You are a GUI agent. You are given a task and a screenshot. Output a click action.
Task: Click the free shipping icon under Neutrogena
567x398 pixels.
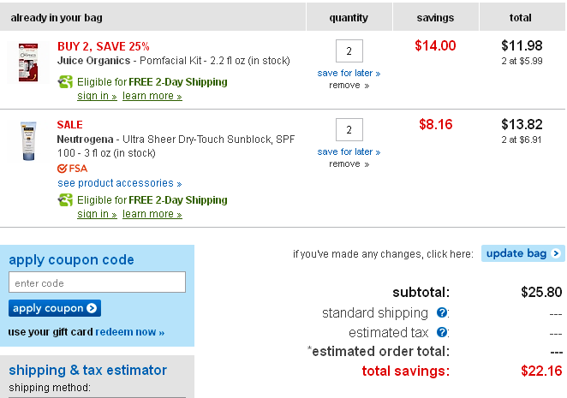pyautogui.click(x=65, y=200)
